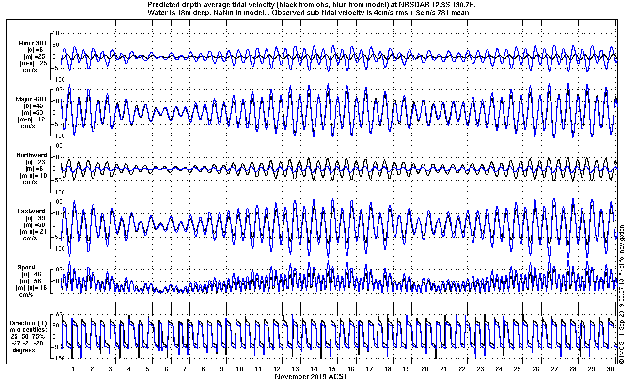
Task: Click the "Northward" panel label
Action: 31,155
